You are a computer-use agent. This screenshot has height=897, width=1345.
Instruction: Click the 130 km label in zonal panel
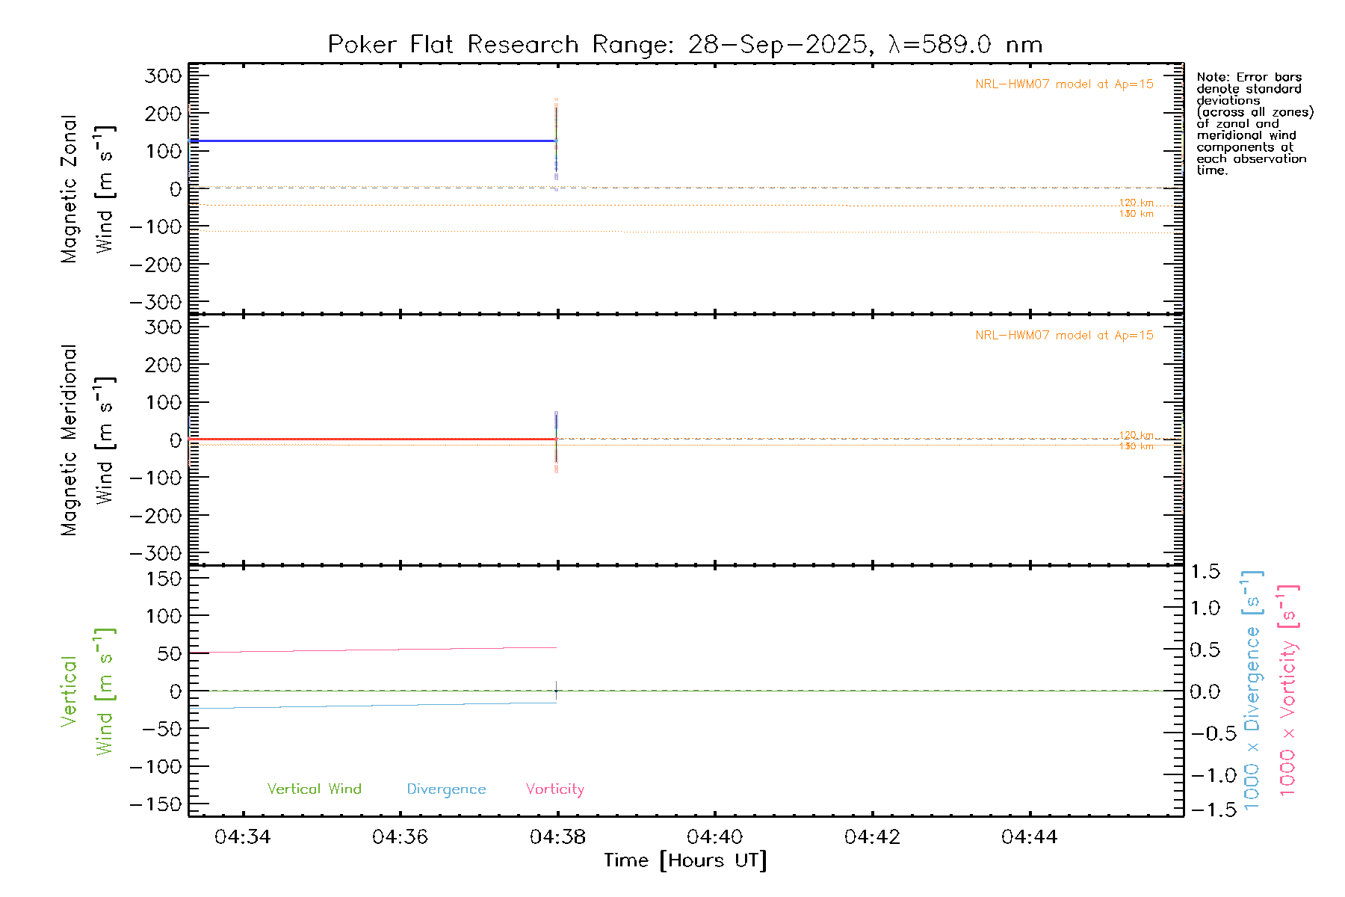coord(1136,215)
